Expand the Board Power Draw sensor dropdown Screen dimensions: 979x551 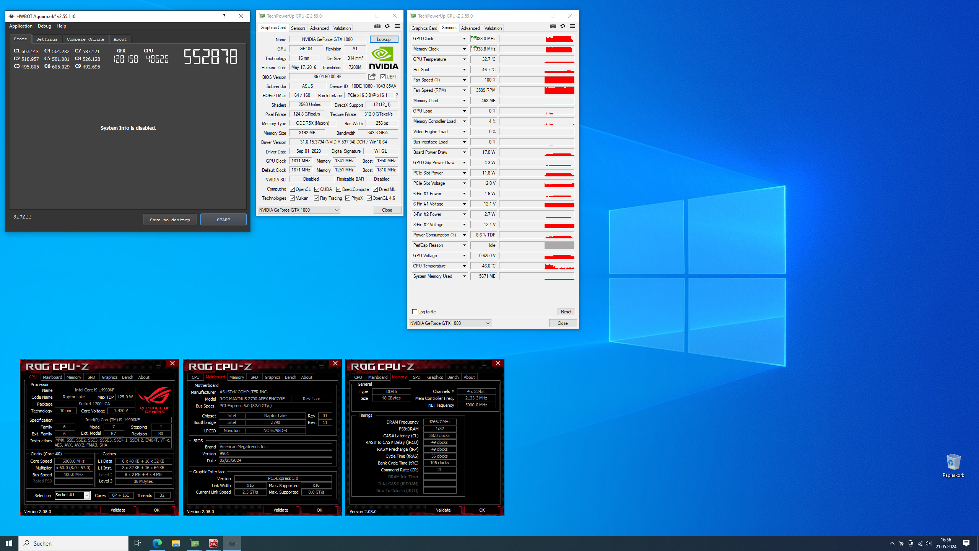(x=464, y=152)
